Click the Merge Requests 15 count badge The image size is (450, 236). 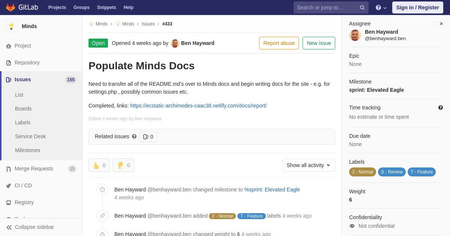tap(72, 169)
